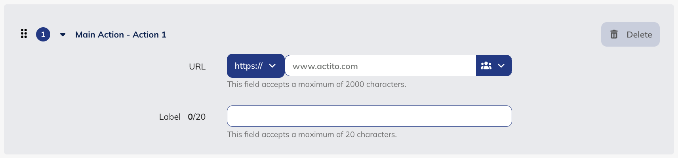Click the chevron beside https://
The width and height of the screenshot is (678, 158).
point(272,66)
